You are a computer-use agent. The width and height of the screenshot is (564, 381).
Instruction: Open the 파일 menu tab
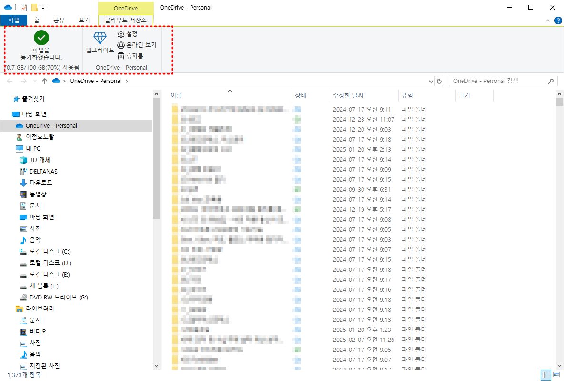click(14, 20)
